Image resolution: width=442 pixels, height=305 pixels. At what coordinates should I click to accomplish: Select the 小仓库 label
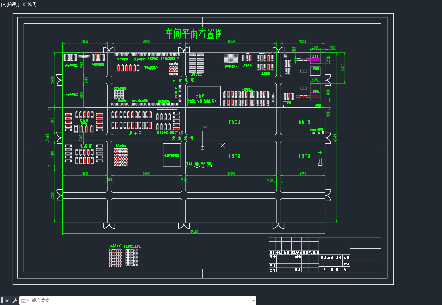[200, 96]
